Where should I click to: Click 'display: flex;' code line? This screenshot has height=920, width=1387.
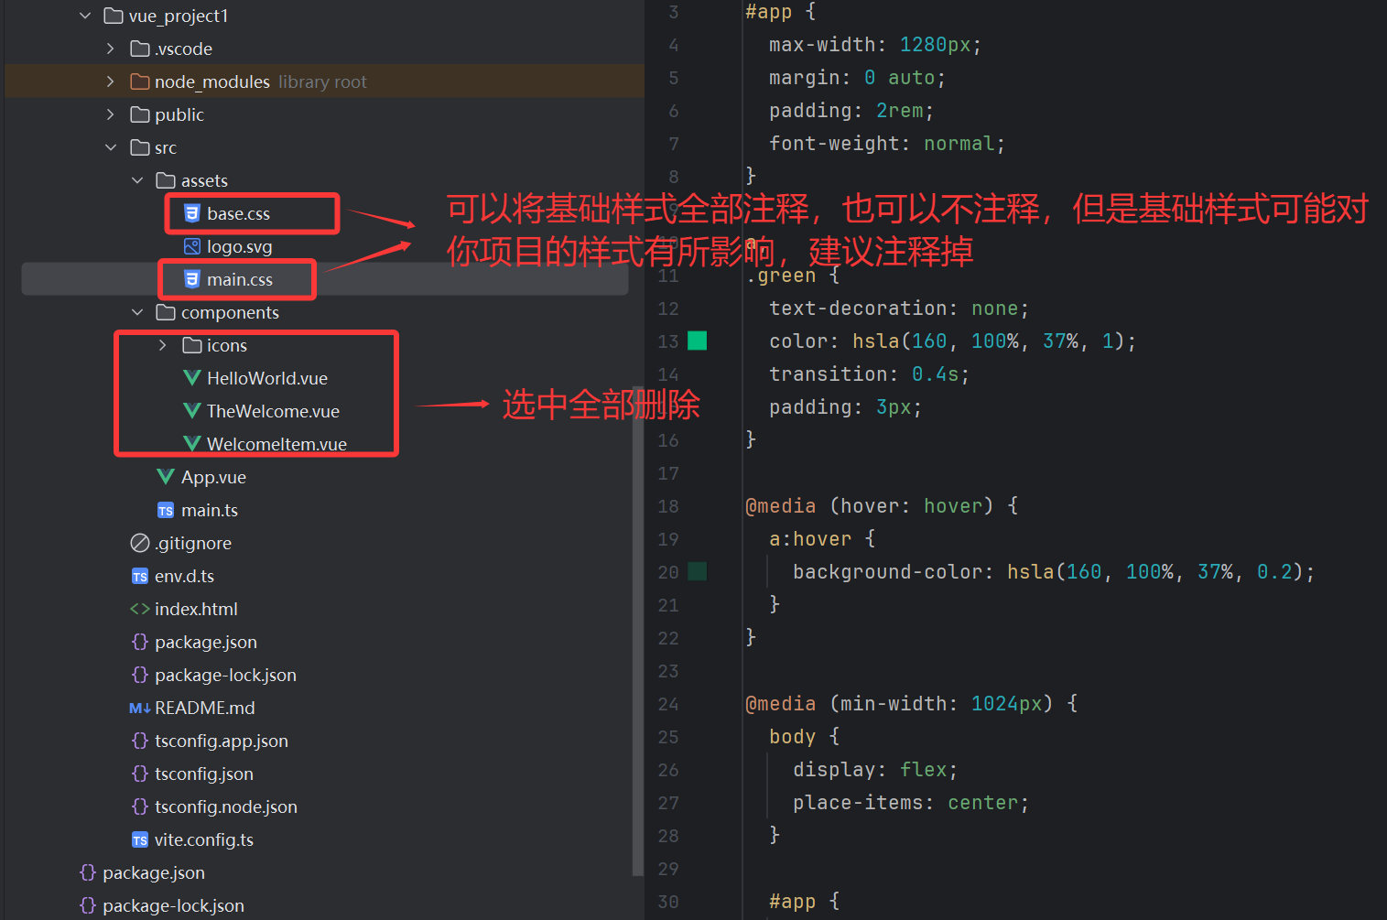pos(875,770)
